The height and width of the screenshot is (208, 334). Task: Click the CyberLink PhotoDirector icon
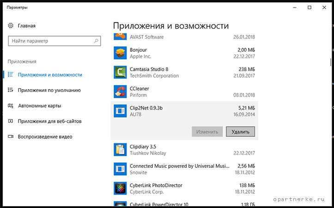tap(120, 189)
